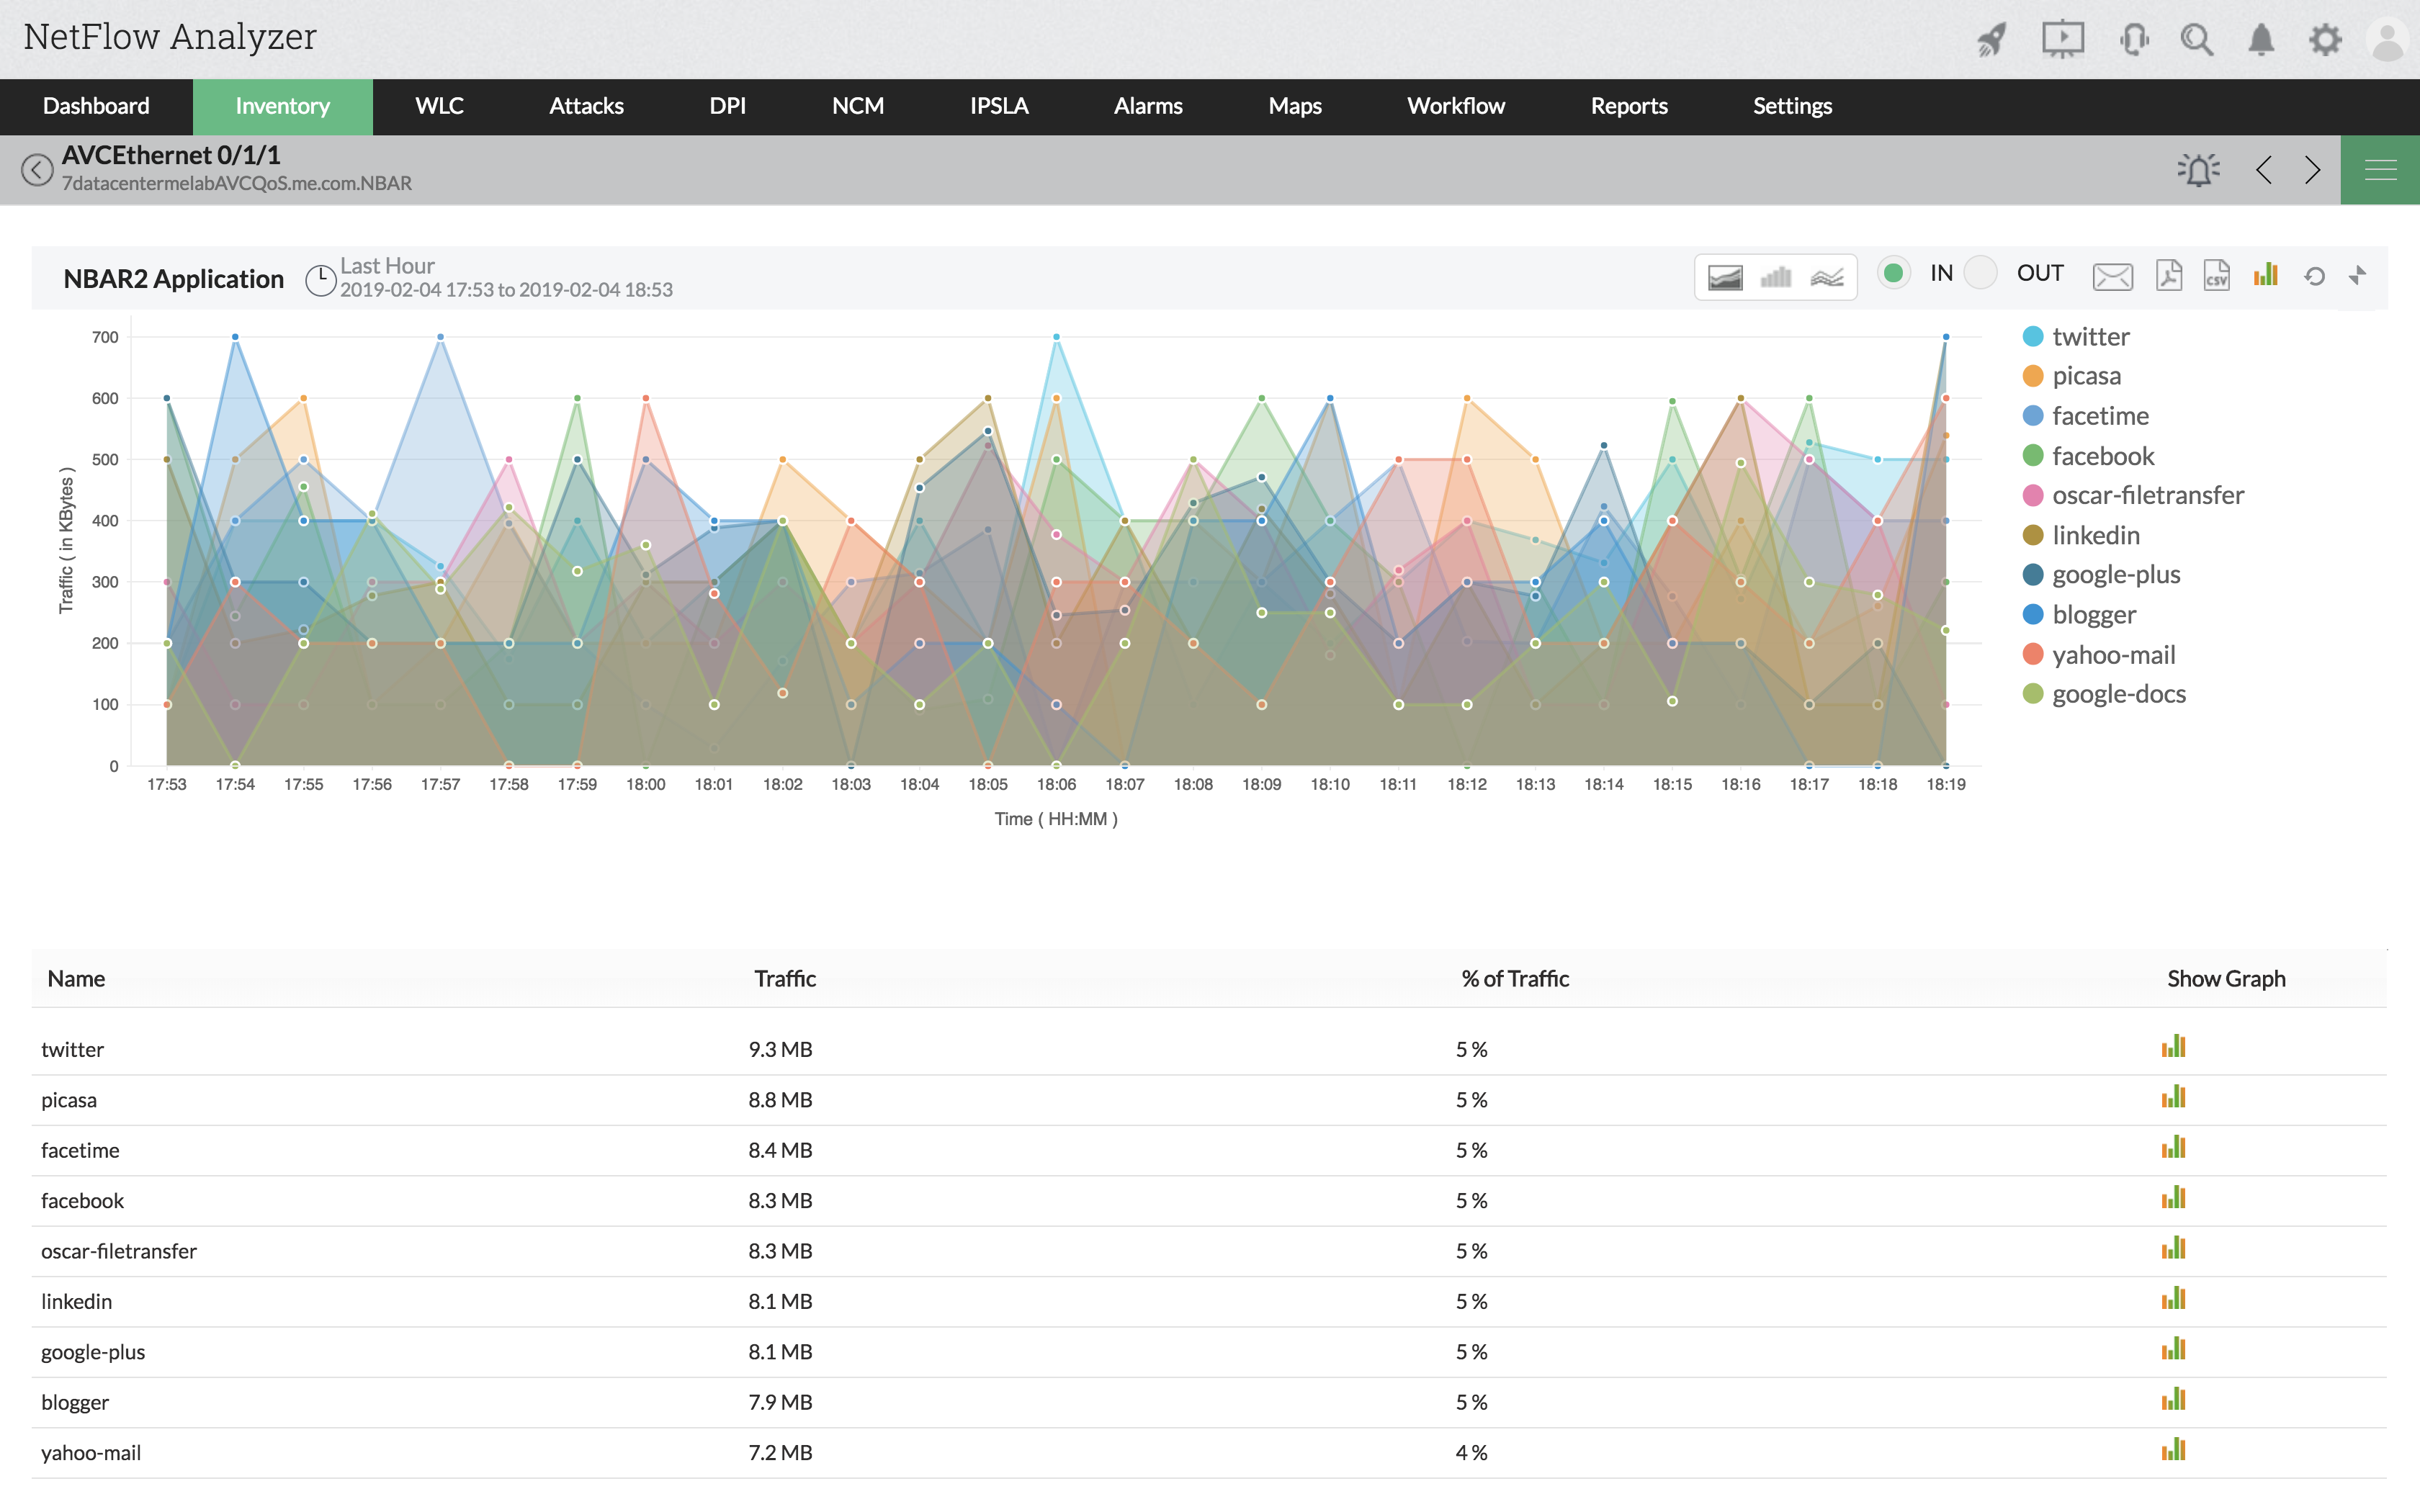The width and height of the screenshot is (2420, 1512).
Task: Email the NBAR2 Application report
Action: coord(2113,277)
